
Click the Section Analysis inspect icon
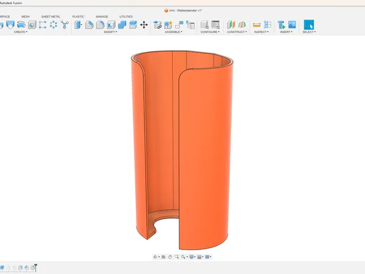click(267, 25)
